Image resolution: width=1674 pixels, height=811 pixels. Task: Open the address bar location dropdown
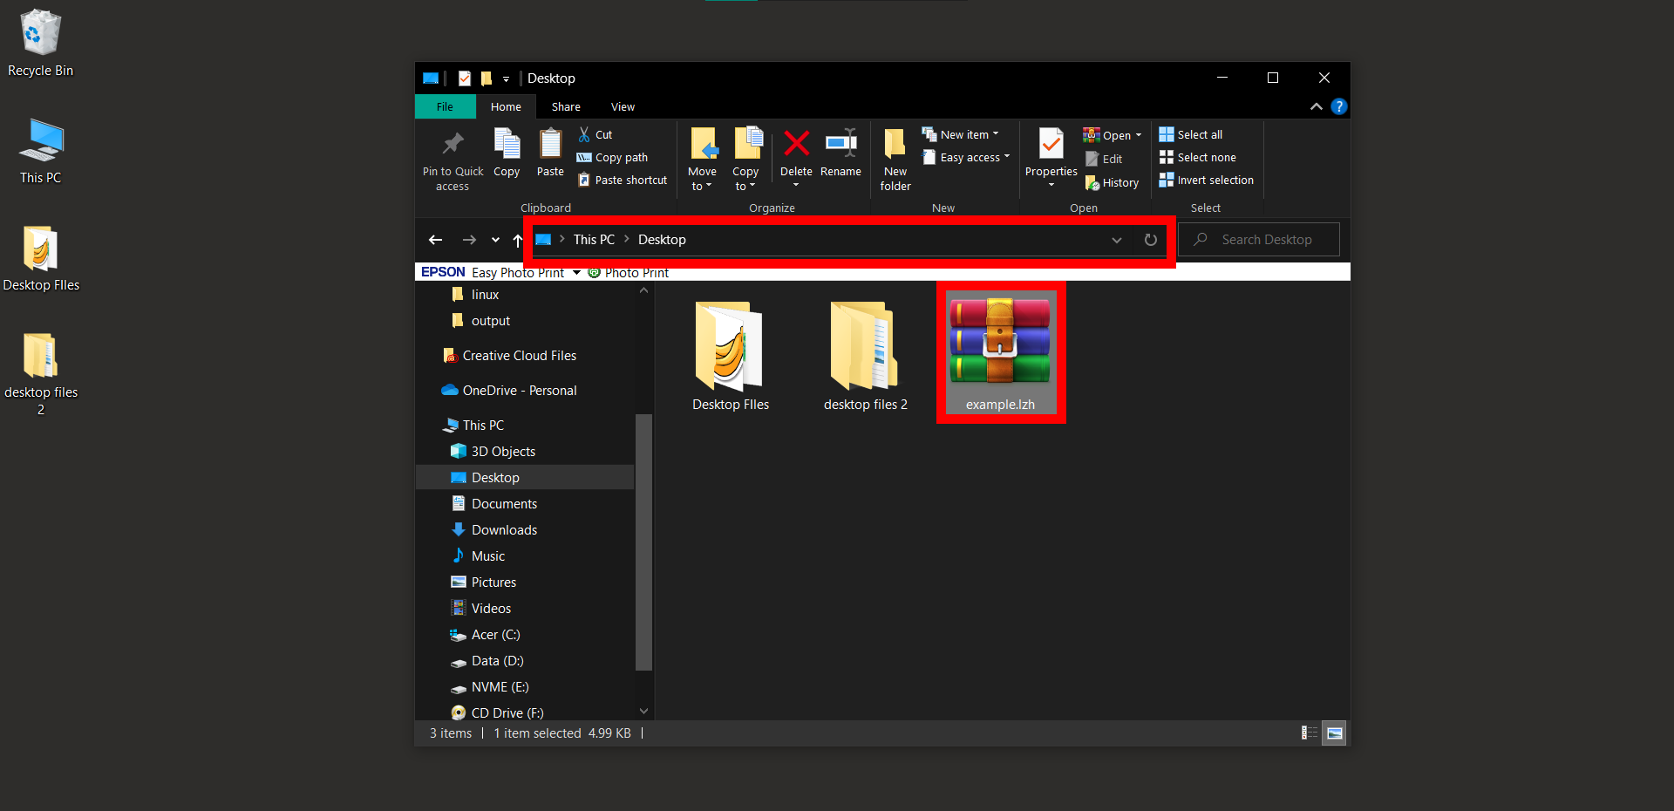(x=1117, y=240)
